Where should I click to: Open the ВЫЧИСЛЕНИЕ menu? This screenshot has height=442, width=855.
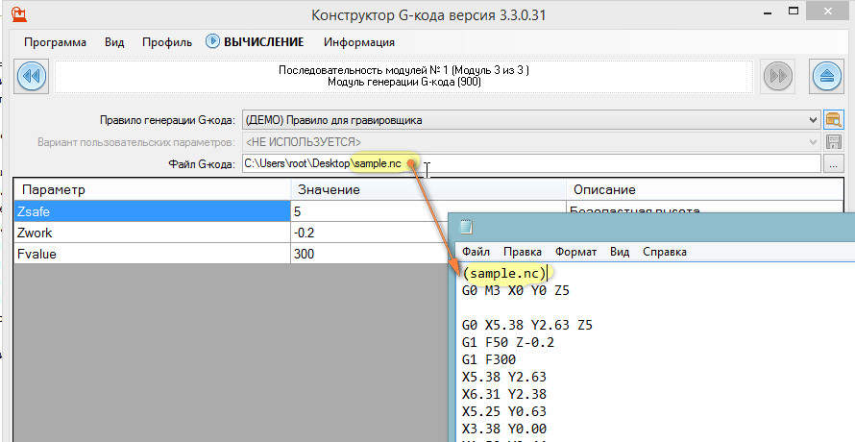pyautogui.click(x=264, y=42)
